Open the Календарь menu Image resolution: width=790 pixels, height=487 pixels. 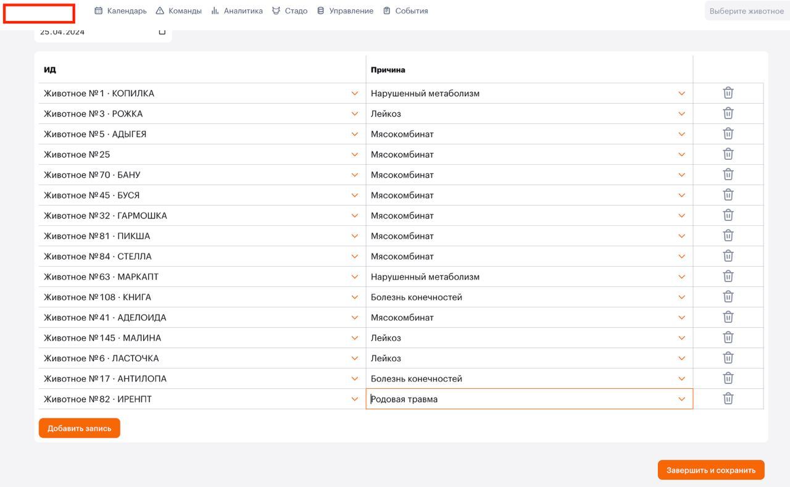point(120,11)
